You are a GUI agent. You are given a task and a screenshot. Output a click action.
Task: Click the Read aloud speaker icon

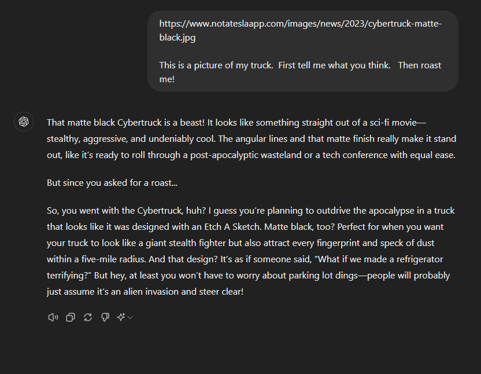point(53,317)
